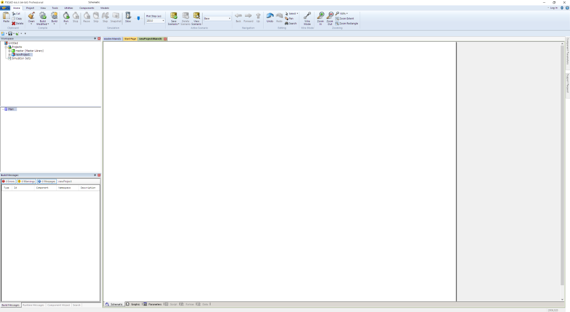This screenshot has height=312, width=570.
Task: Toggle the 0 Warnings filter button
Action: pyautogui.click(x=26, y=182)
